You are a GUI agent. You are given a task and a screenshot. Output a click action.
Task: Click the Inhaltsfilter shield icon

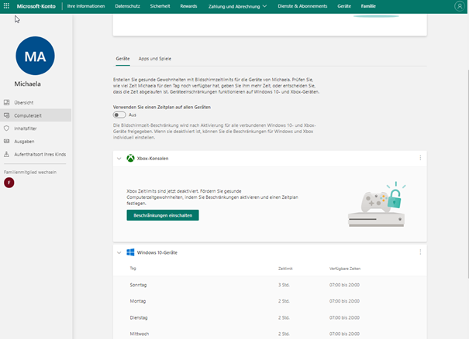point(7,128)
